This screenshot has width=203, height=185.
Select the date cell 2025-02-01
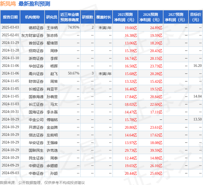point(10,35)
